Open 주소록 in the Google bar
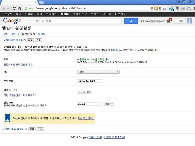195x146 pixels. click(107, 14)
